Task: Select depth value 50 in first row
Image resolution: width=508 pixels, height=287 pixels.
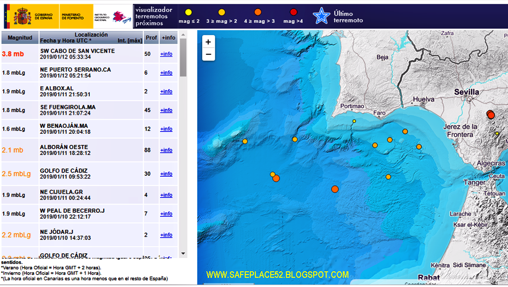Action: [148, 54]
